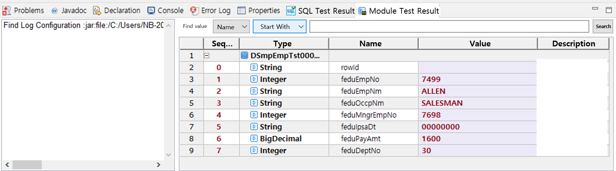The height and width of the screenshot is (171, 616).
Task: Click the DSmpEmpTst000 IO node icon
Action: pyautogui.click(x=244, y=55)
